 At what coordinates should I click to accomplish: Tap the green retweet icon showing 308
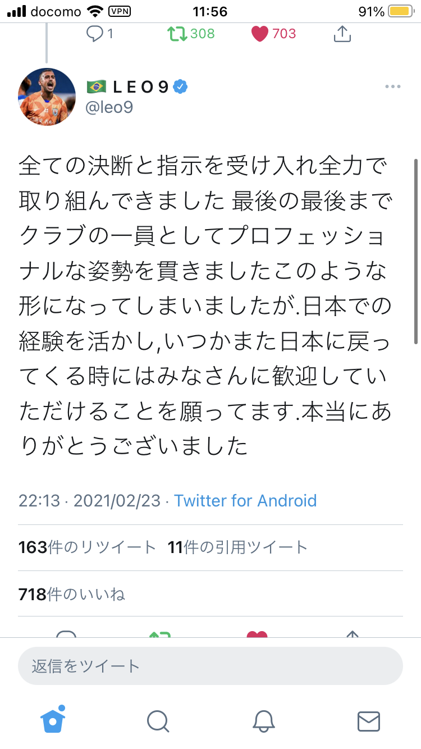[177, 34]
